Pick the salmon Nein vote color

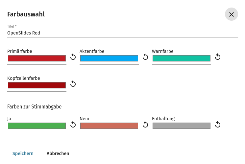click(x=109, y=126)
